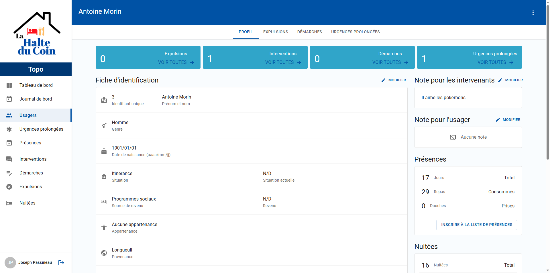Screen dimensions: 550x273
Task: Modify the Note pour l'usager
Action: (x=508, y=120)
